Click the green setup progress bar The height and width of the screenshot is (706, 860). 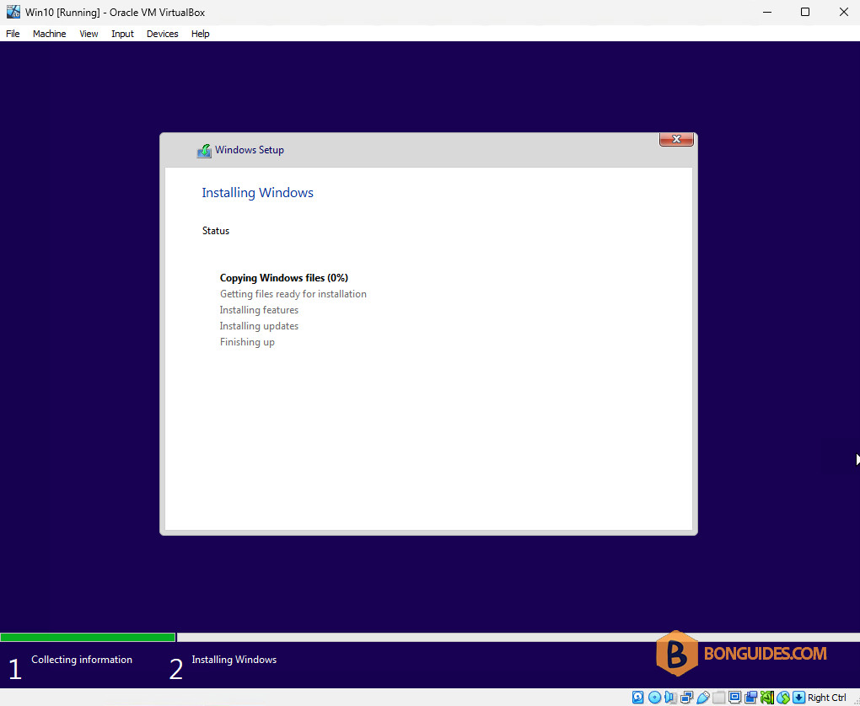(x=88, y=637)
